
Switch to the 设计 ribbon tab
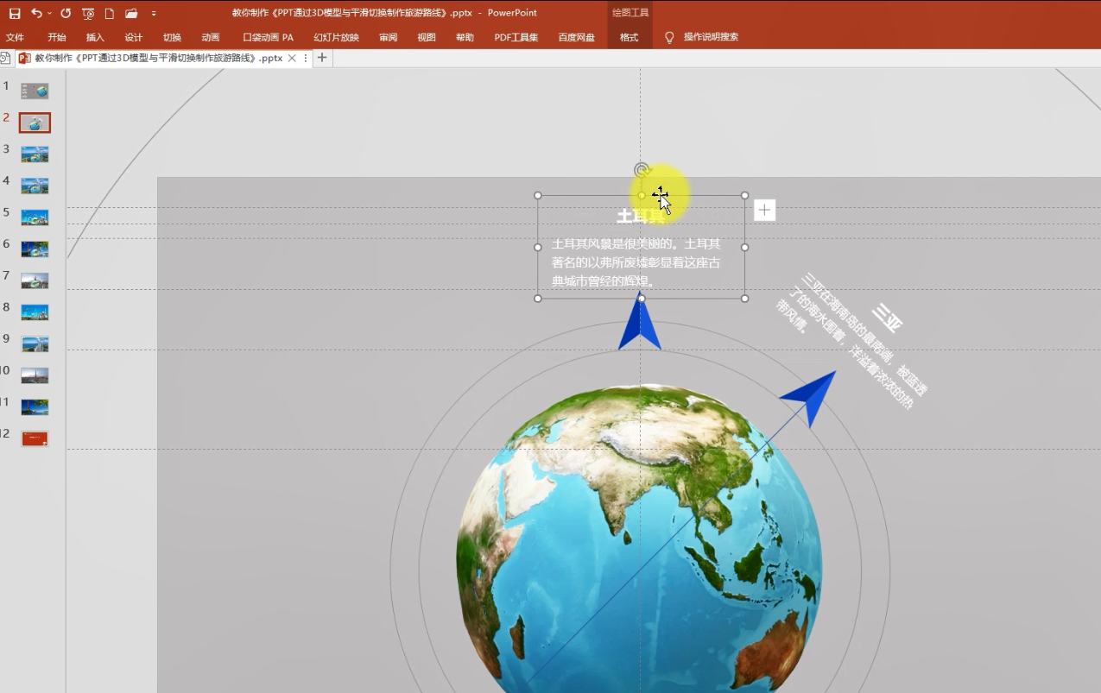click(134, 37)
